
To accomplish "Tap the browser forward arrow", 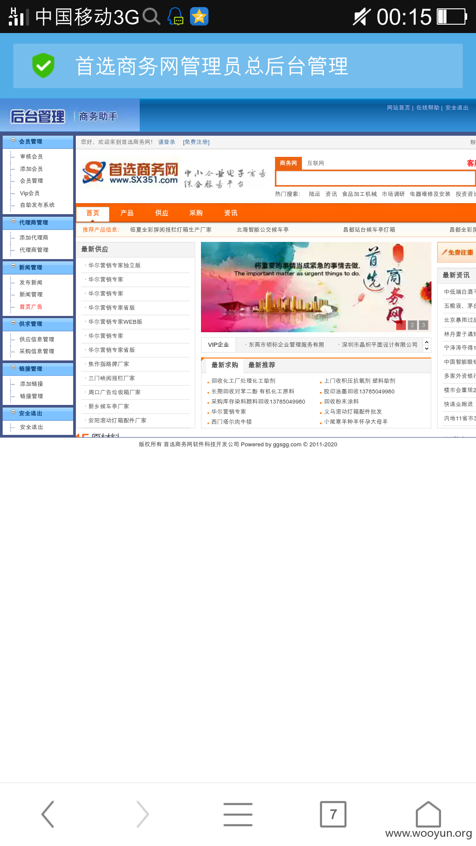I will point(143,814).
